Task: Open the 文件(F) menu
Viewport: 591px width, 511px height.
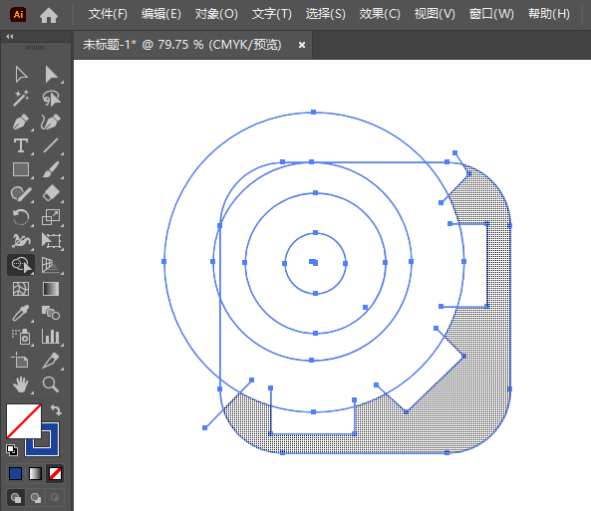Action: pos(108,14)
